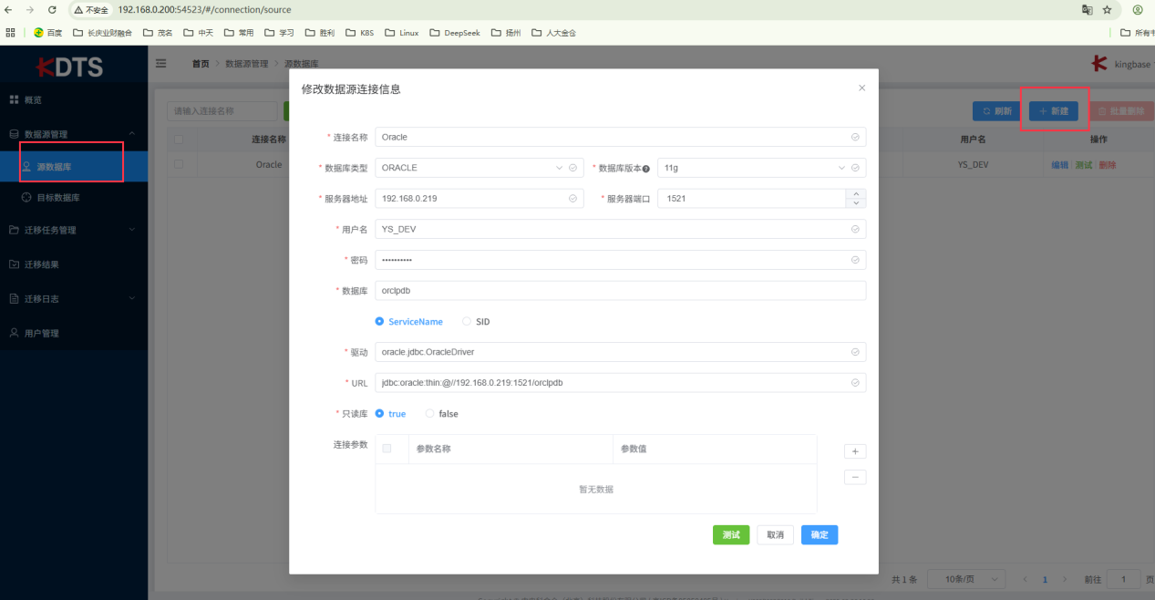This screenshot has width=1155, height=600.
Task: Select the ServiceName radio option
Action: [409, 322]
